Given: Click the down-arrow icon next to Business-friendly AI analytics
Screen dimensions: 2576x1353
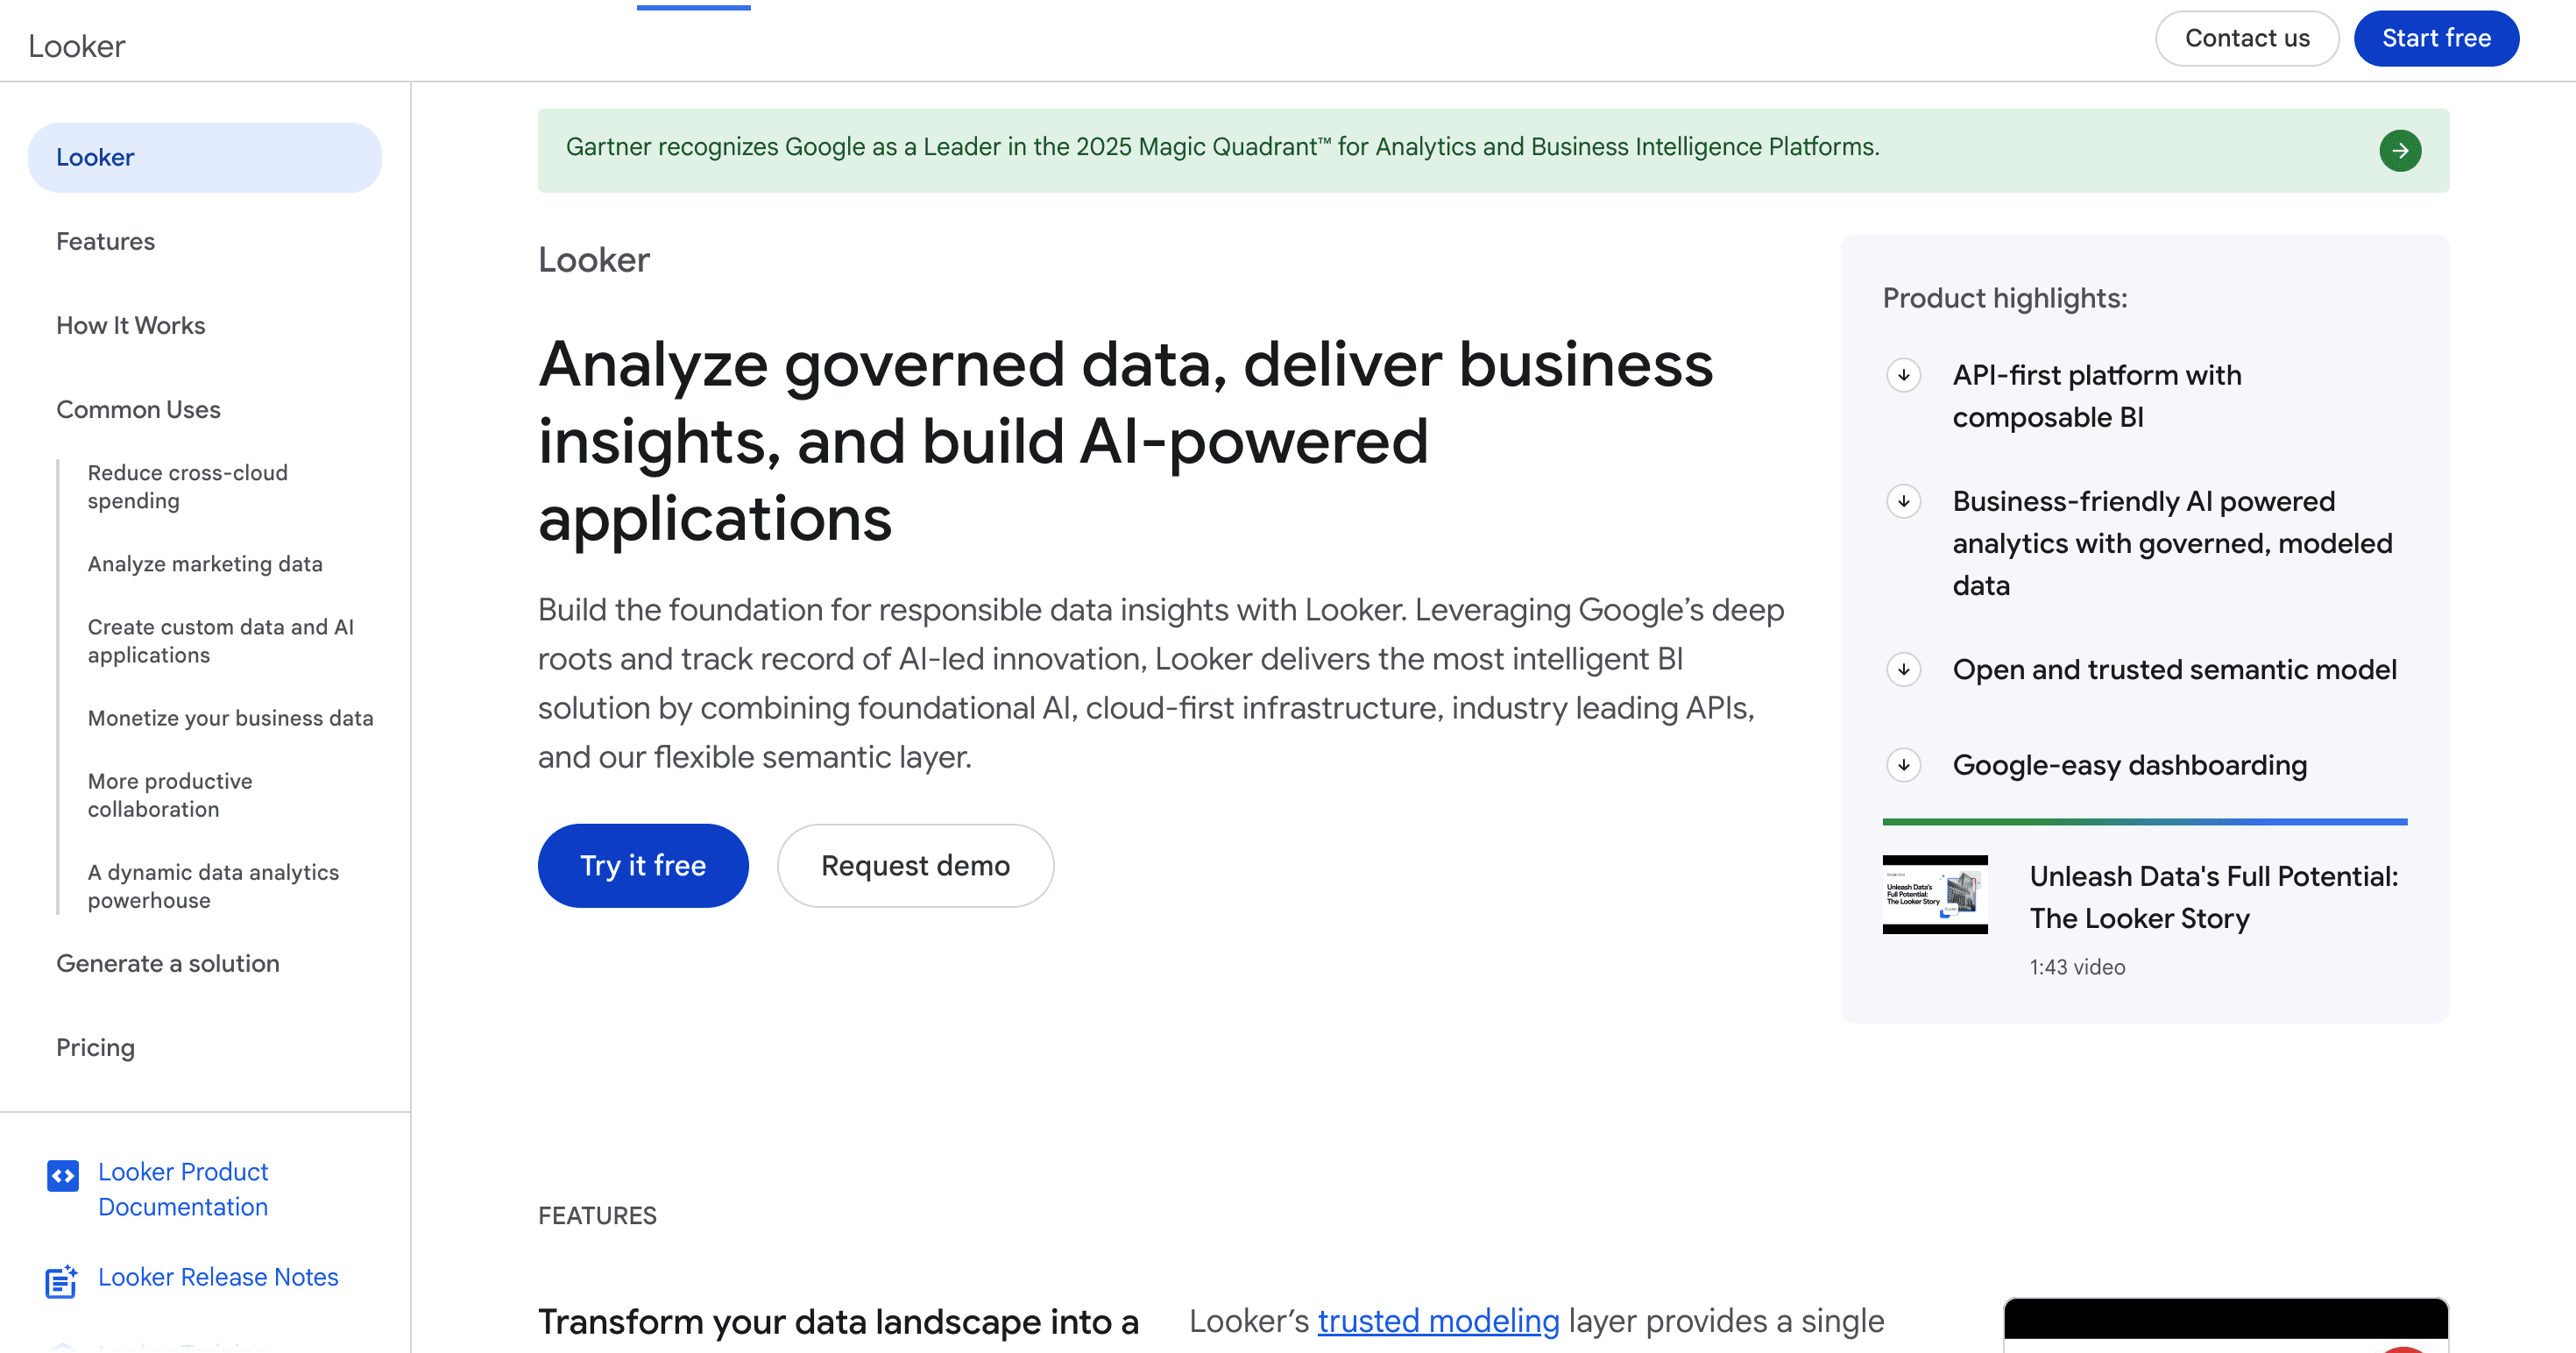Looking at the screenshot, I should click(x=1904, y=501).
